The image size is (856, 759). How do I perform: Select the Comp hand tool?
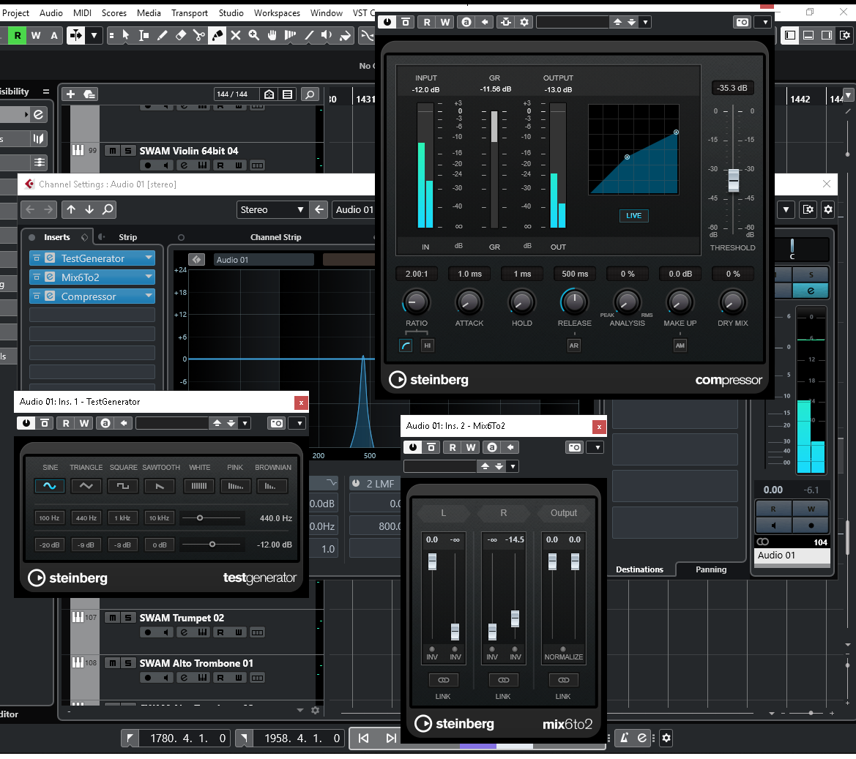(272, 35)
